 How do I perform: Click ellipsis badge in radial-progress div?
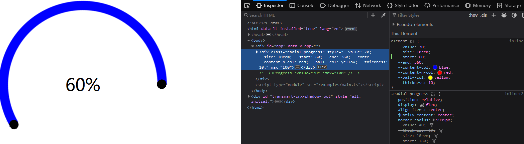(x=298, y=67)
